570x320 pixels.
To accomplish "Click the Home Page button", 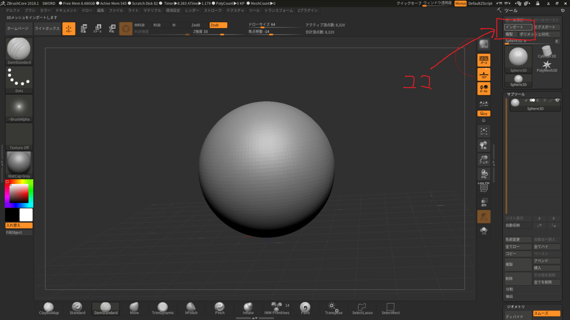I will [x=19, y=28].
